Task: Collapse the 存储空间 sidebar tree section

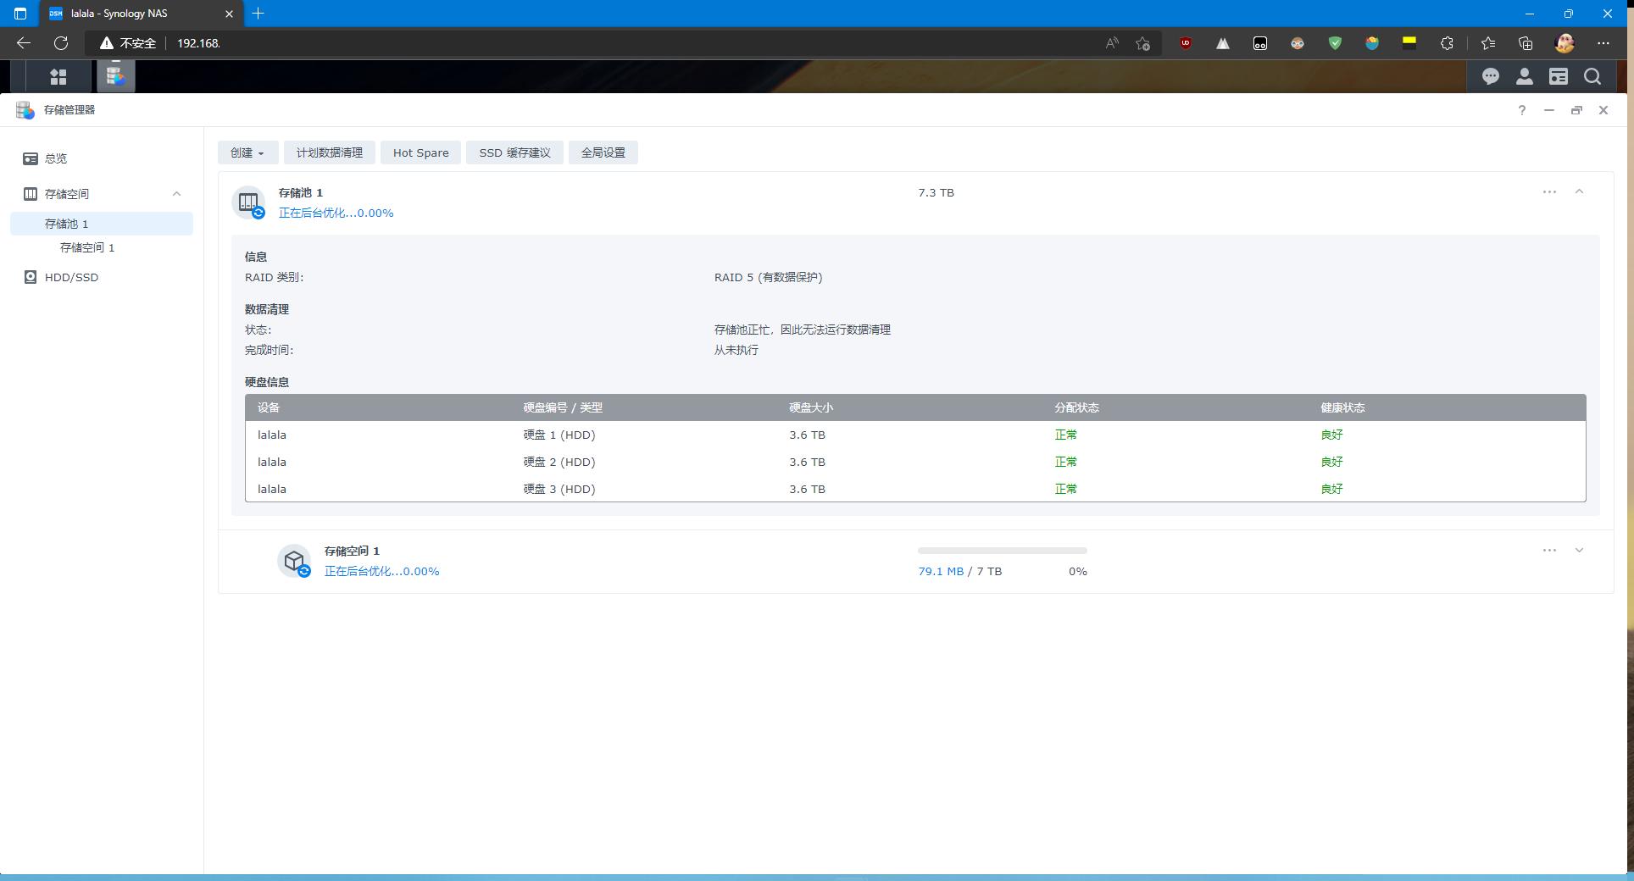Action: [176, 194]
